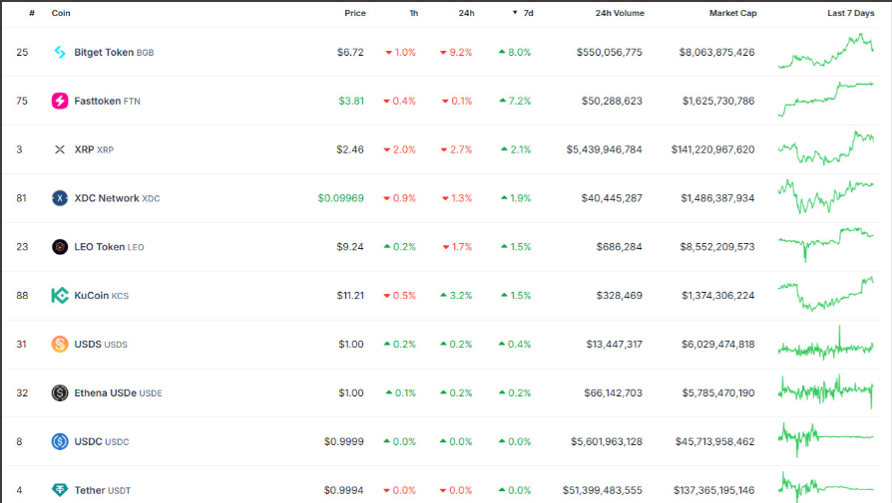
Task: View USDS 7-day sparkline chart
Action: [x=826, y=343]
